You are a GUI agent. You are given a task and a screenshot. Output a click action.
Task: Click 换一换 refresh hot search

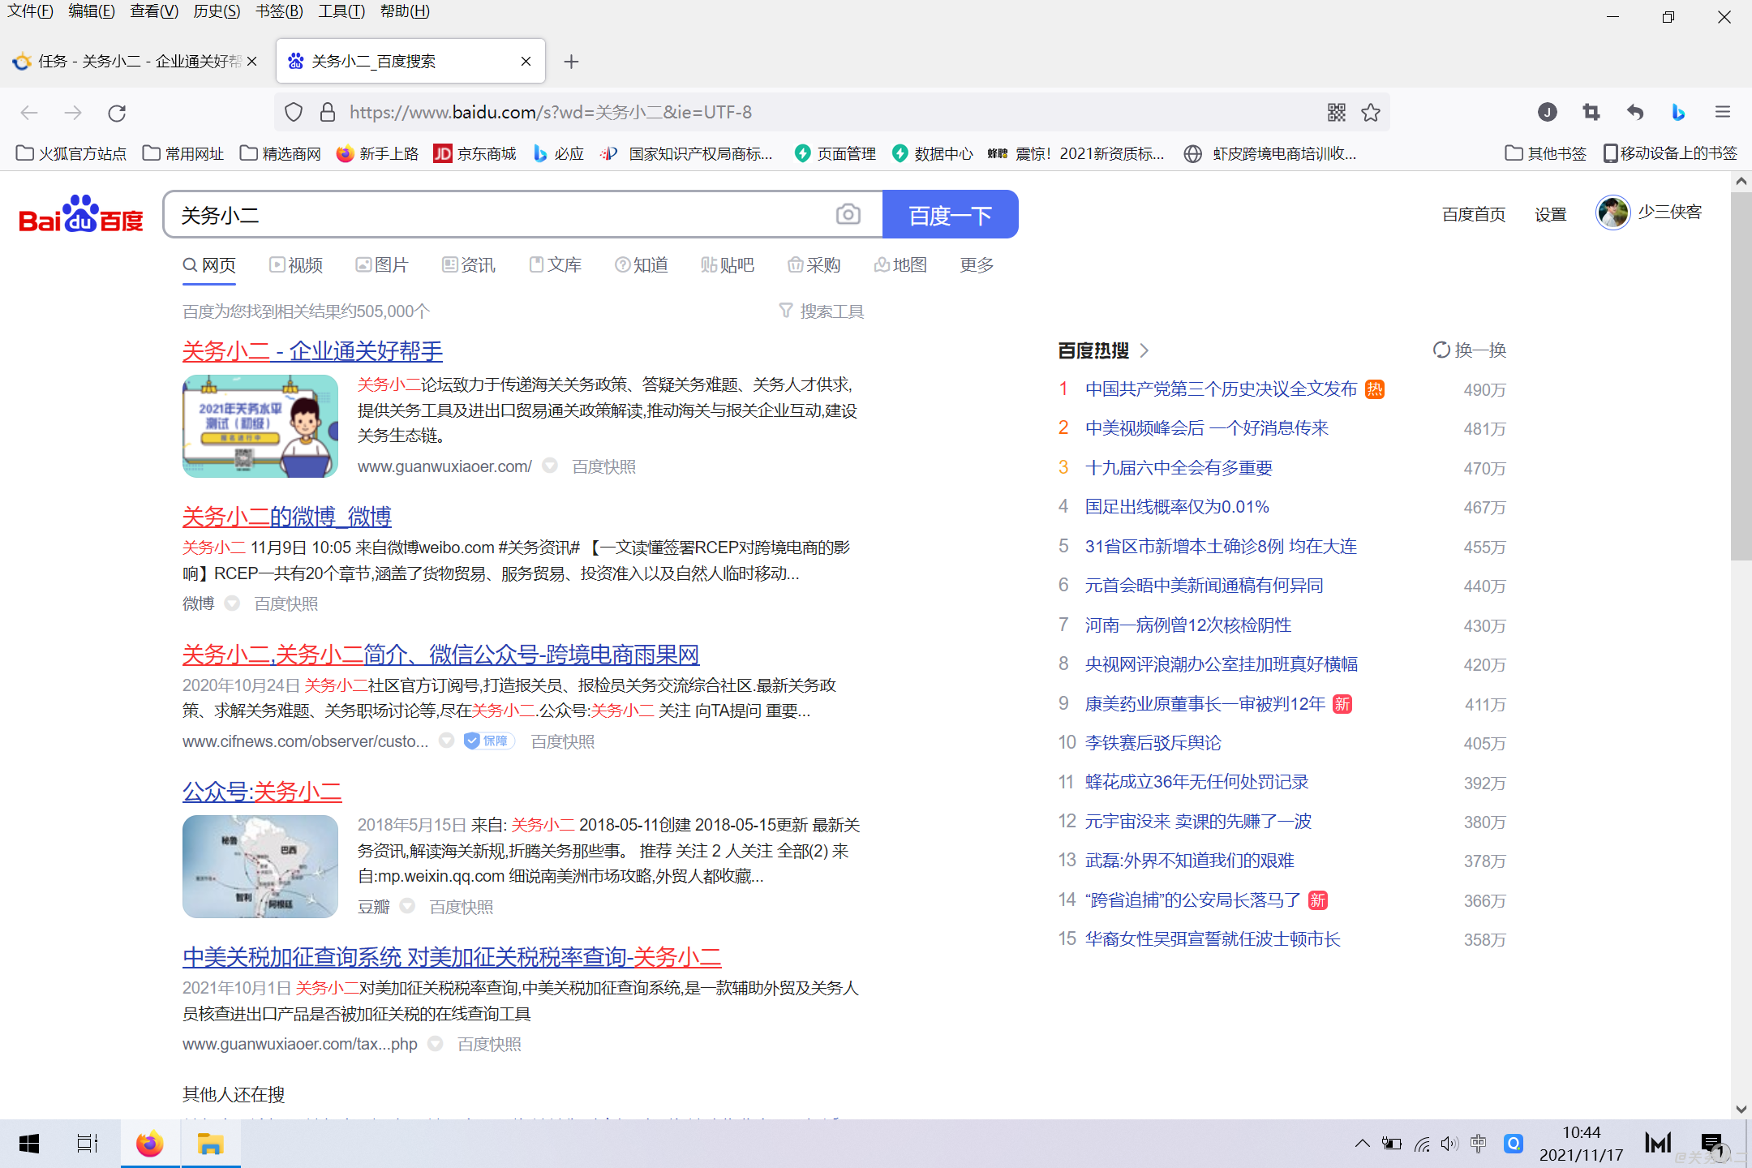pyautogui.click(x=1469, y=350)
